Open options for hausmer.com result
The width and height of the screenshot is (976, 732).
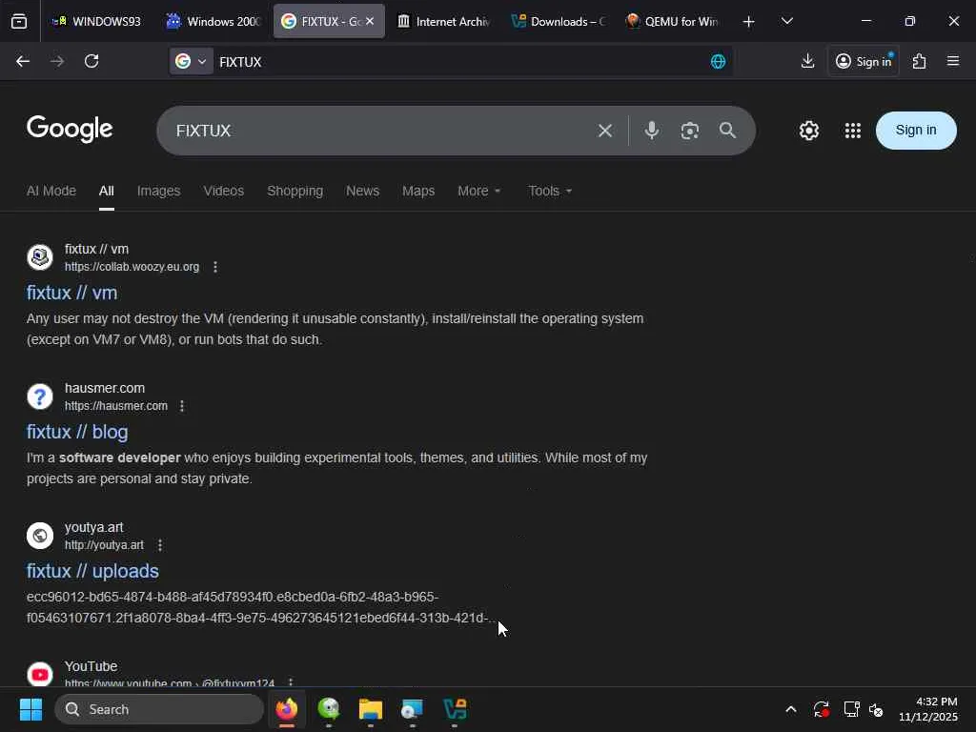click(182, 406)
